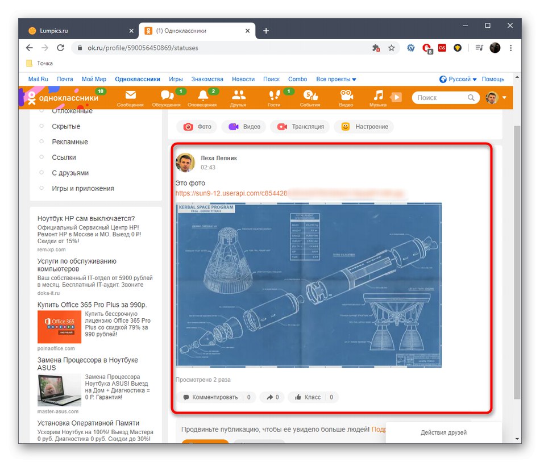Open the Оповещения bell notifications
Screen dimensions: 540x462
pyautogui.click(x=202, y=98)
